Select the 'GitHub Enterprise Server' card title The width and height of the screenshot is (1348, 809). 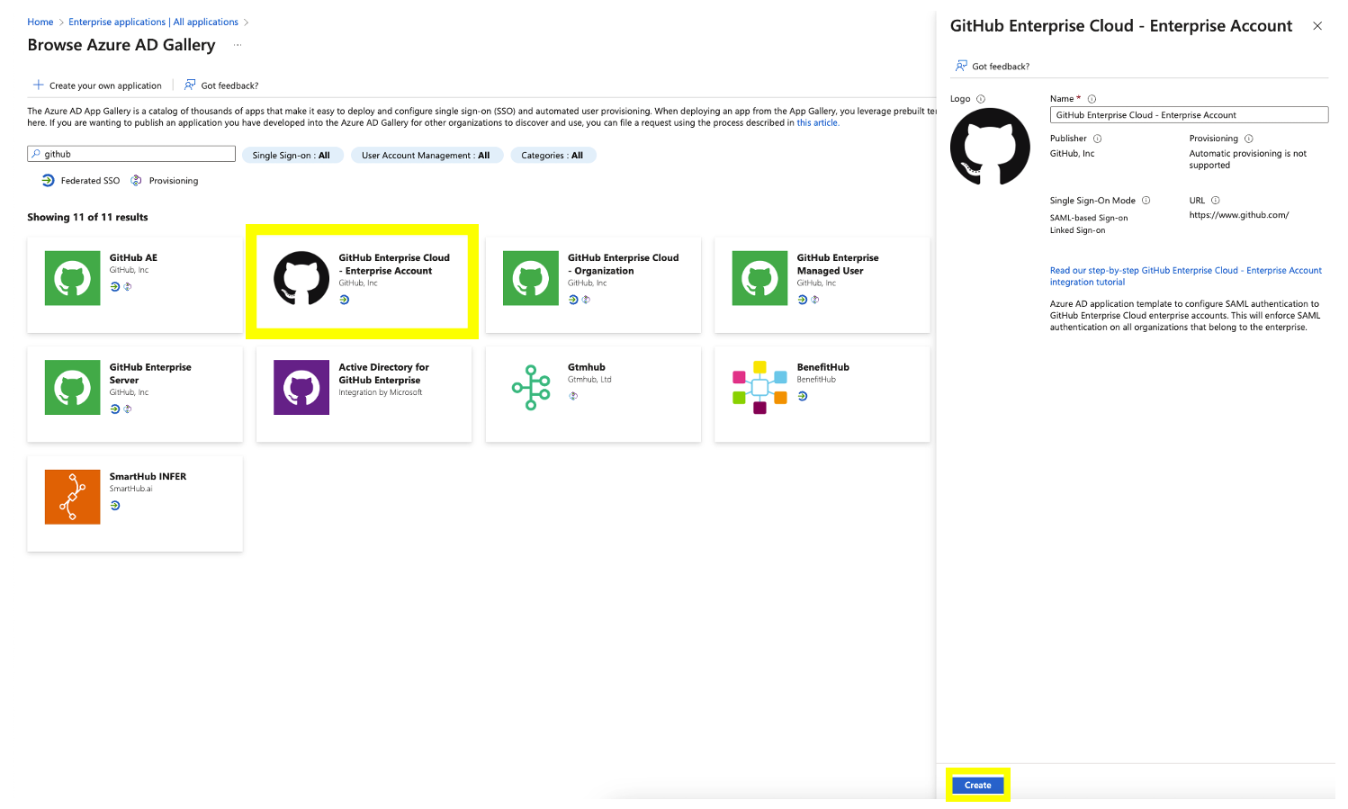(150, 373)
